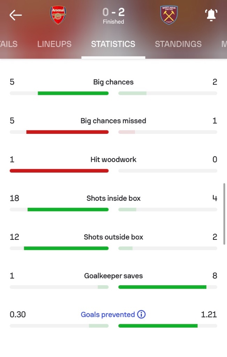
Task: Tap the Shots inside box label
Action: coord(113,198)
